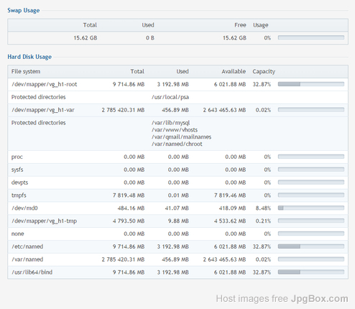Viewport: 355px width, 309px height.
Task: Click the Swap Usage section heading
Action: (x=24, y=11)
